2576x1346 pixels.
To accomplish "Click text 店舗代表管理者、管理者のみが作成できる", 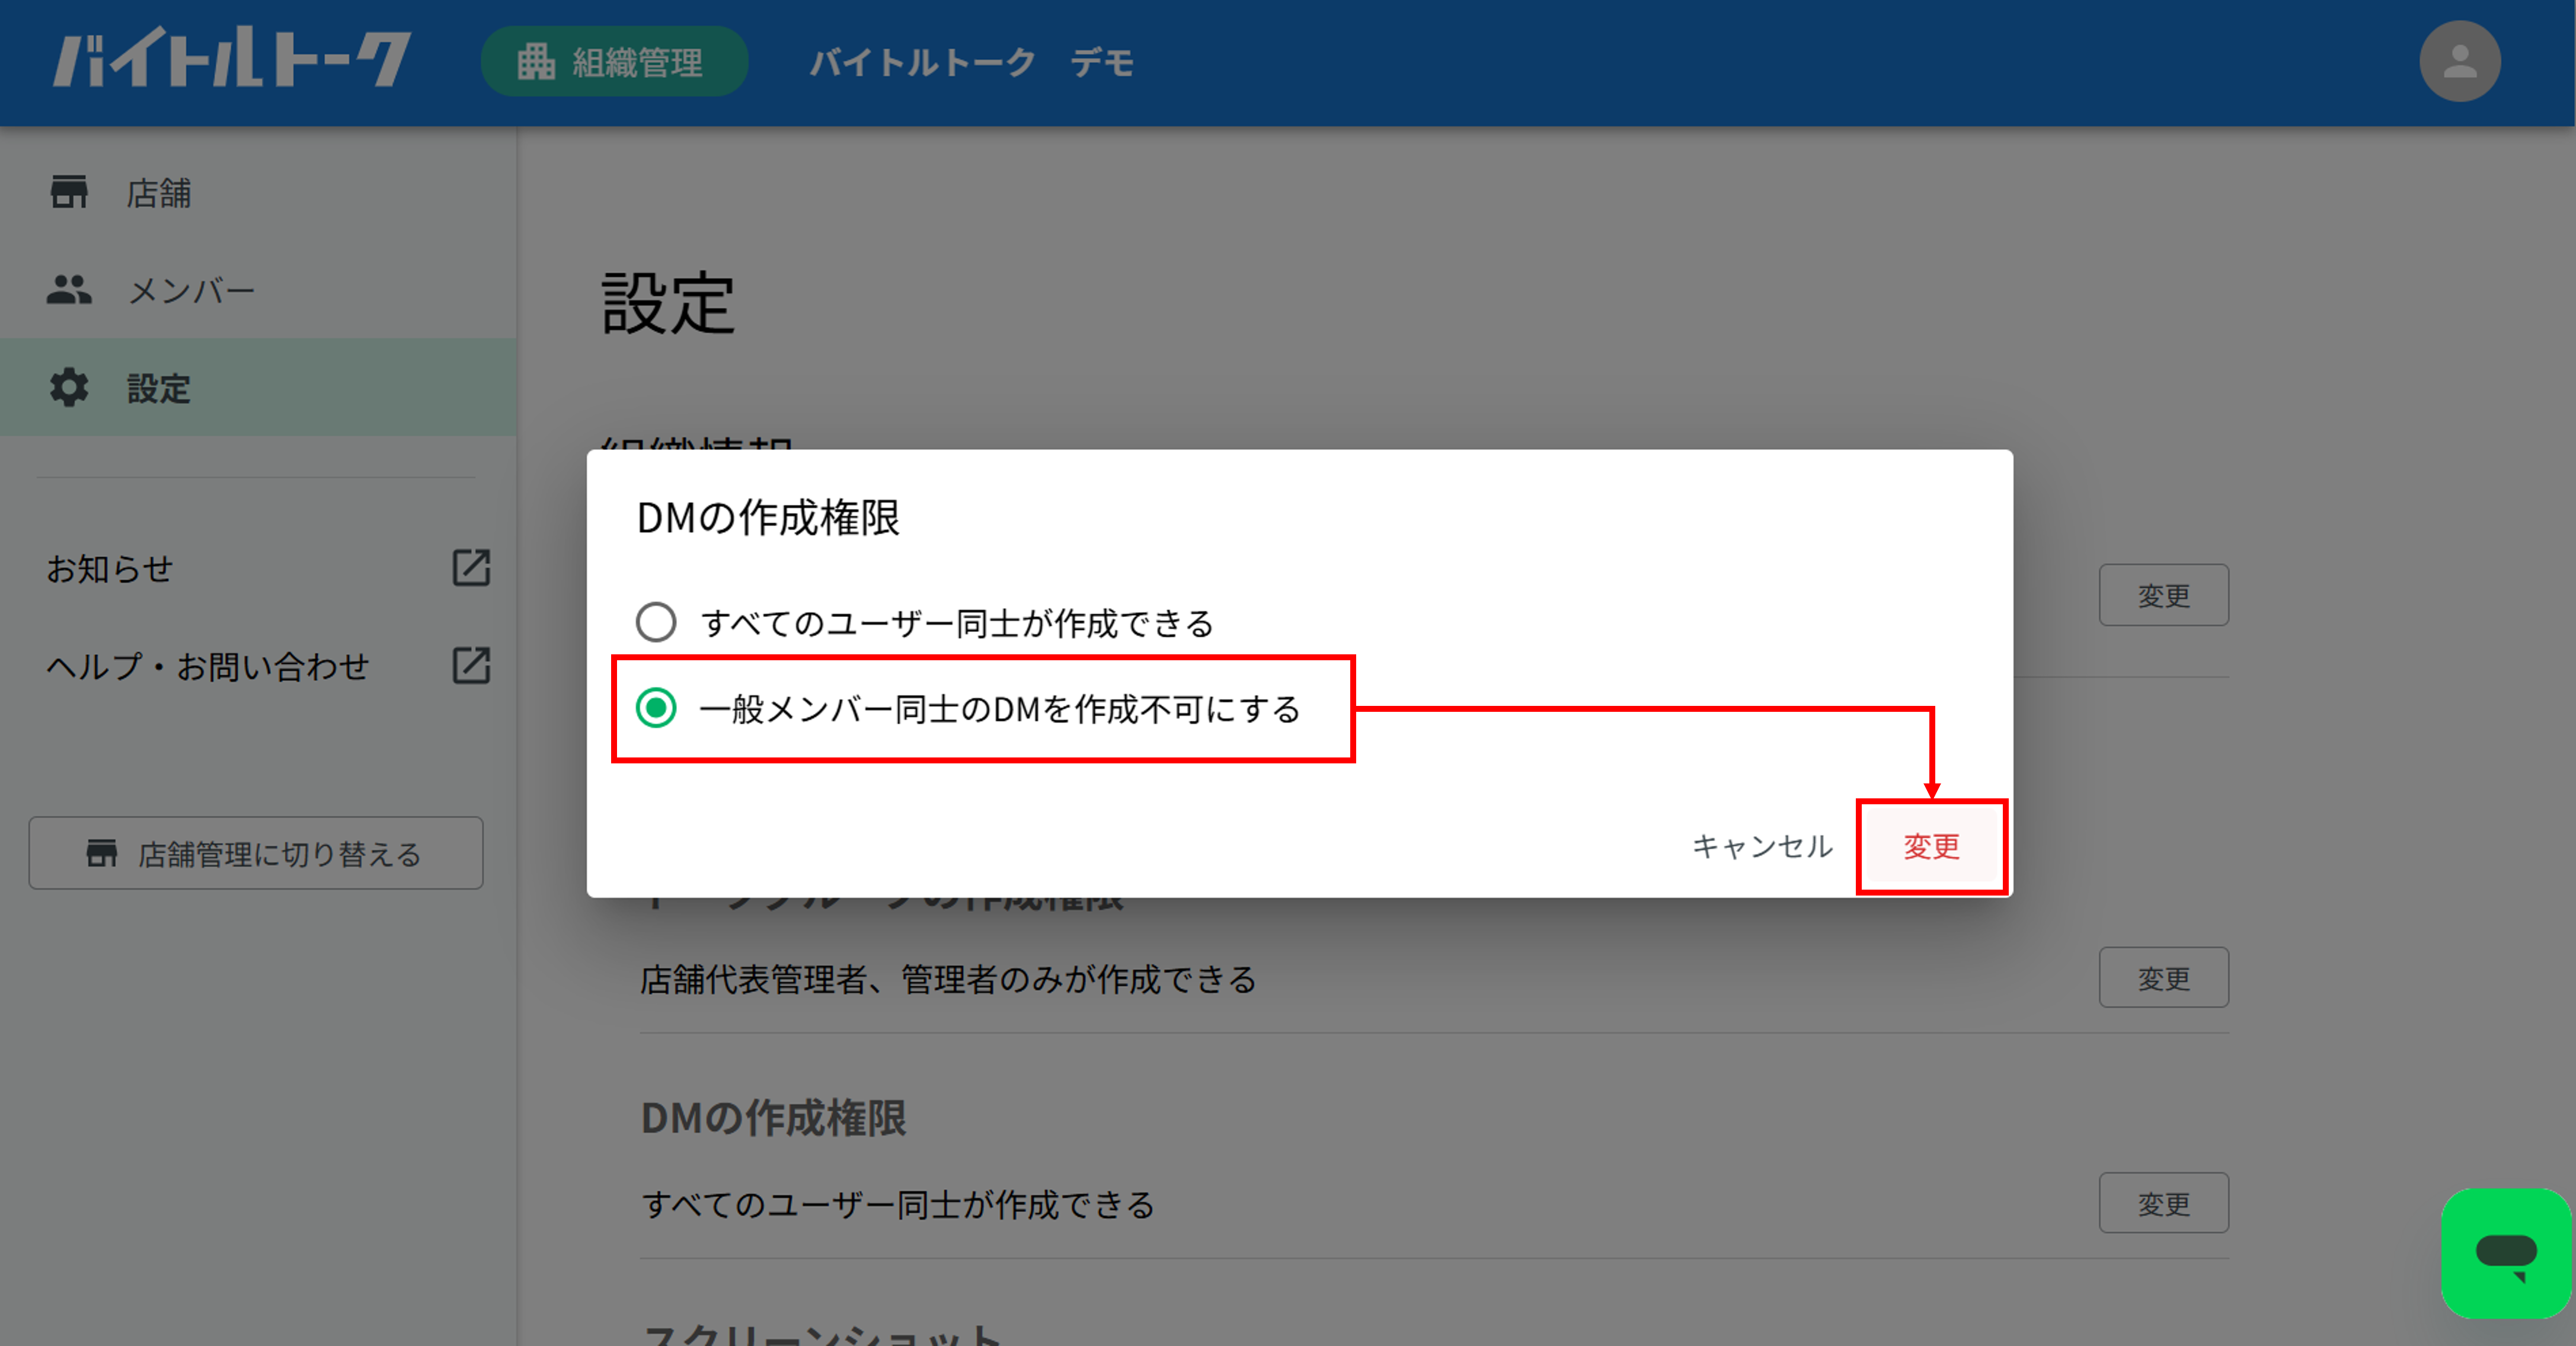I will [948, 980].
